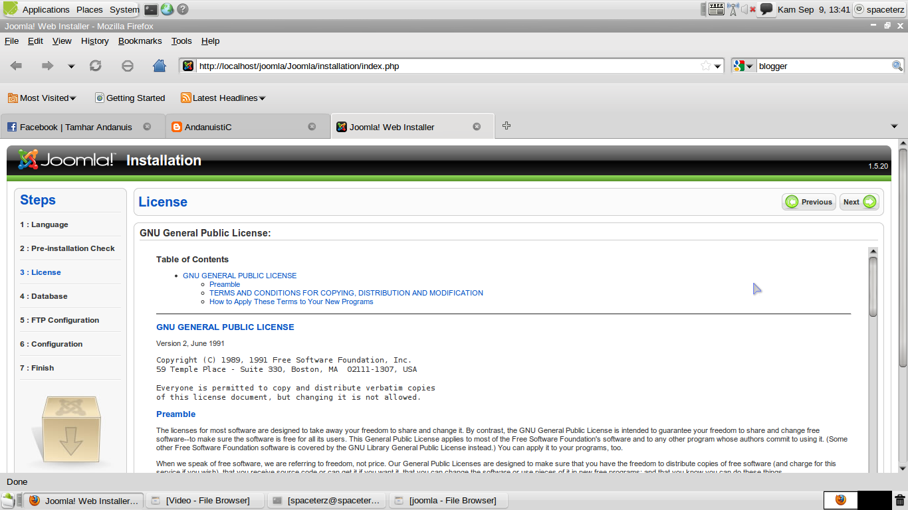Click the spaceterz user power button
The height and width of the screenshot is (510, 908).
[x=879, y=9]
